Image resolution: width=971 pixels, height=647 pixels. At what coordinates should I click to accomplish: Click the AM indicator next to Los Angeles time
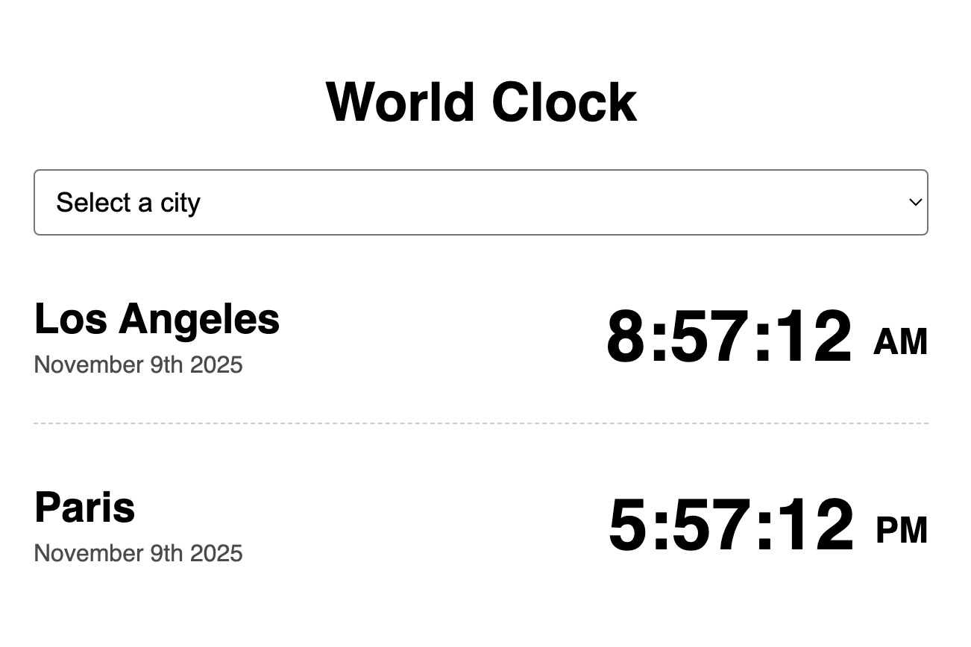click(899, 342)
